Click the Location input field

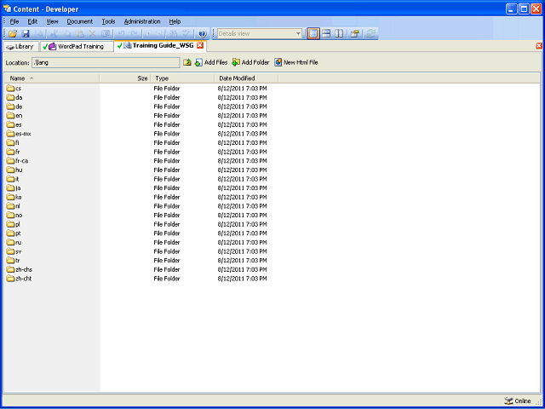[x=106, y=62]
